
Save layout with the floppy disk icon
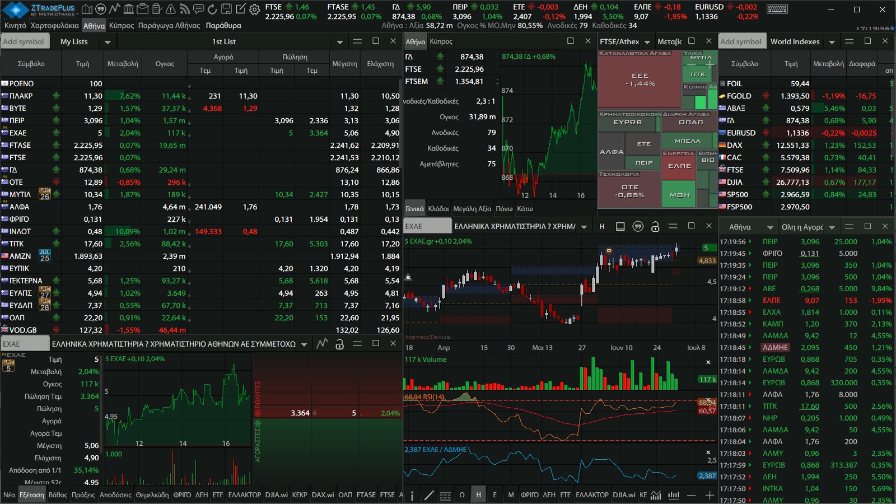(226, 9)
